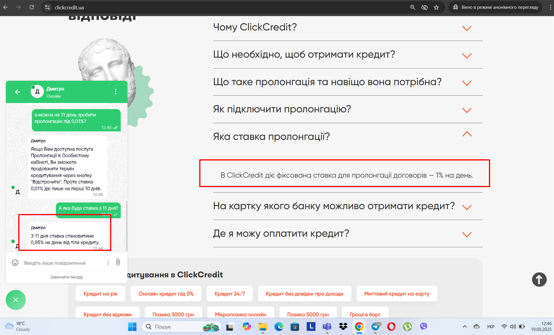The image size is (554, 335).
Task: Expand 'На картку якого банку можливо отримати кредит?'
Action: [348, 206]
